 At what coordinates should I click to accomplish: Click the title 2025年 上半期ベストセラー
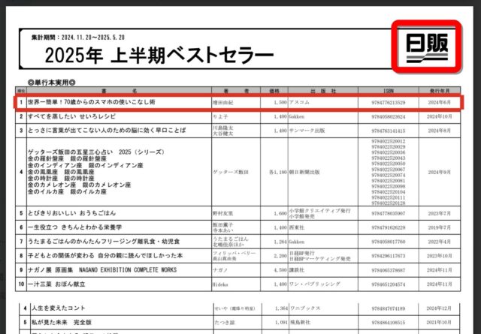159,56
